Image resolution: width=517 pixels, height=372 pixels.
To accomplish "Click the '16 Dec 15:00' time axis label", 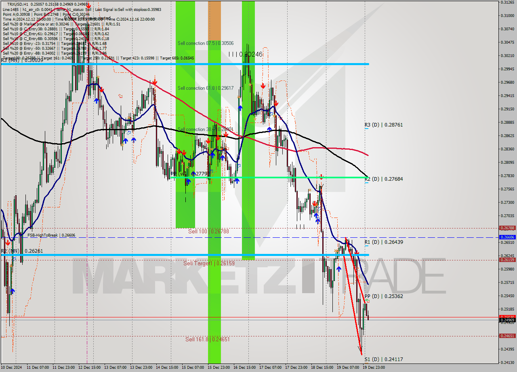I will click(x=245, y=368).
